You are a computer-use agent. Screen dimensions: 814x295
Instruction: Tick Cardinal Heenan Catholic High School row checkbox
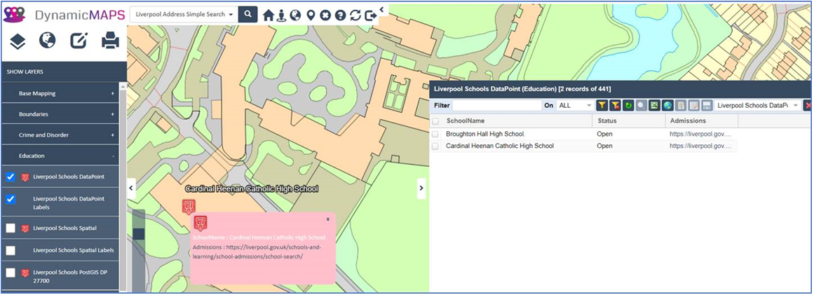[x=435, y=146]
